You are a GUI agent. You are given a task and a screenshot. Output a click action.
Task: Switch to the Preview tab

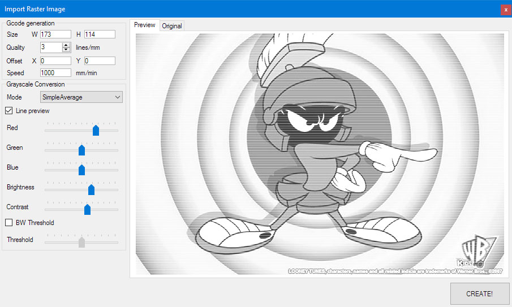(x=145, y=25)
